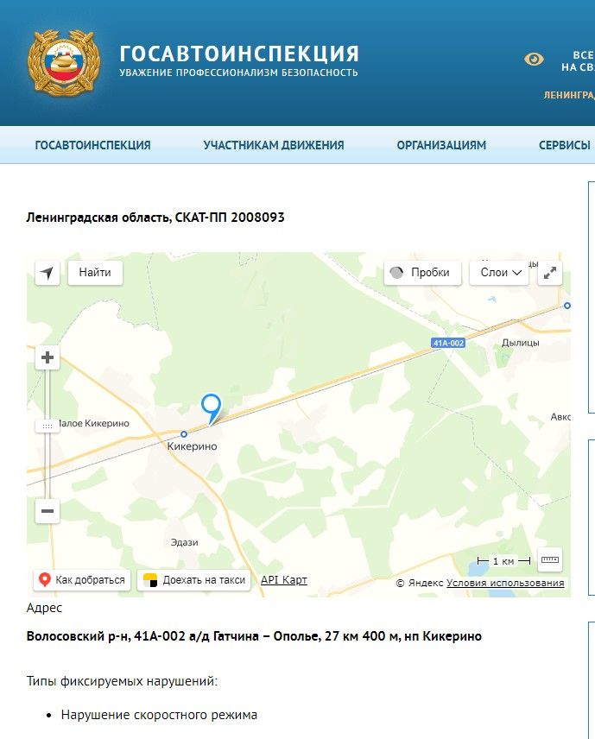Open the API Карт link
Screen dimensions: 595x739
coord(284,580)
